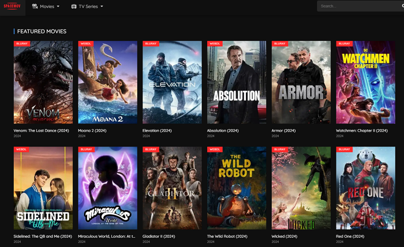Expand the TV Series dropdown arrow
Image resolution: width=404 pixels, height=247 pixels.
click(102, 6)
